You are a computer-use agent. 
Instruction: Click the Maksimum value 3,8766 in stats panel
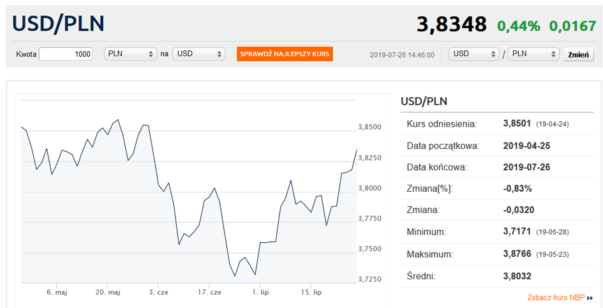click(517, 254)
